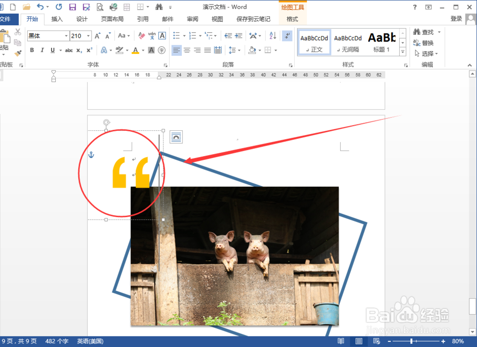Switch to Read Mode view icon
This screenshot has width=477, height=347.
(341, 341)
